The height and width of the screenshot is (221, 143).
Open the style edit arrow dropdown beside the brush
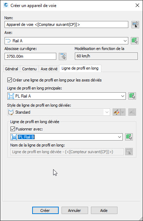click(x=123, y=112)
